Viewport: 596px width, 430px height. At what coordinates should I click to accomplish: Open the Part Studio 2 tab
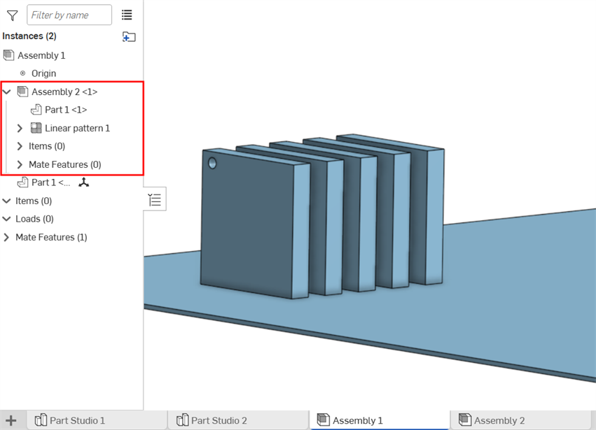coord(219,420)
